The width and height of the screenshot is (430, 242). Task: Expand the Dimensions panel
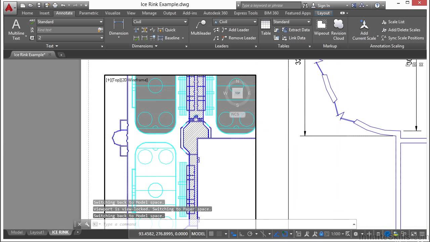[145, 46]
